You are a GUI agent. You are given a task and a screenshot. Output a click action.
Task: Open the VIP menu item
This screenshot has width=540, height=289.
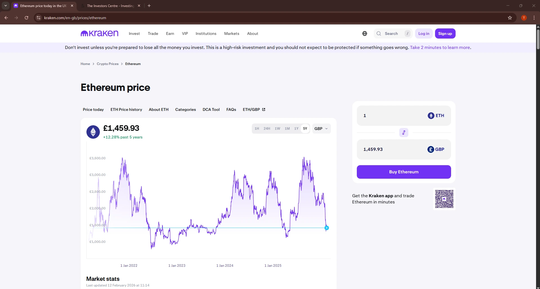click(x=185, y=33)
